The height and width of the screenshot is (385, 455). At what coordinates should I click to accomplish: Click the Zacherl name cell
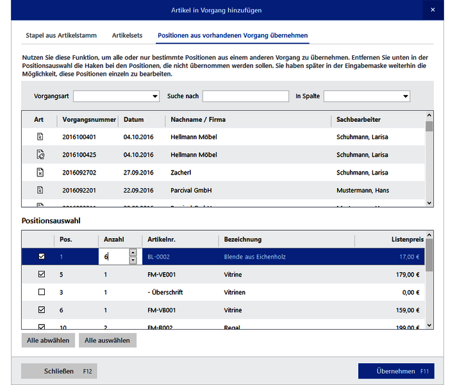(x=181, y=173)
